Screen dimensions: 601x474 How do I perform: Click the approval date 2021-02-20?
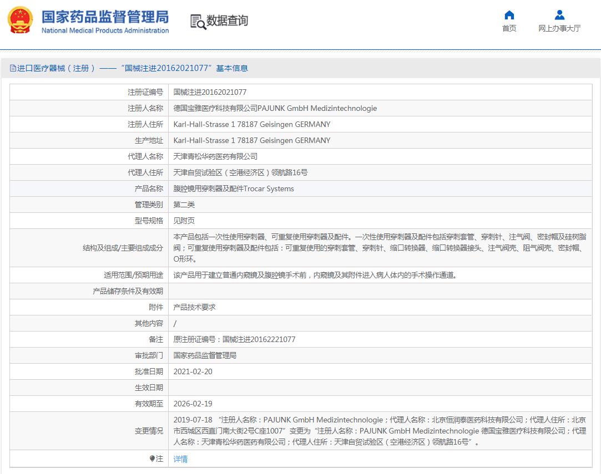pyautogui.click(x=193, y=371)
